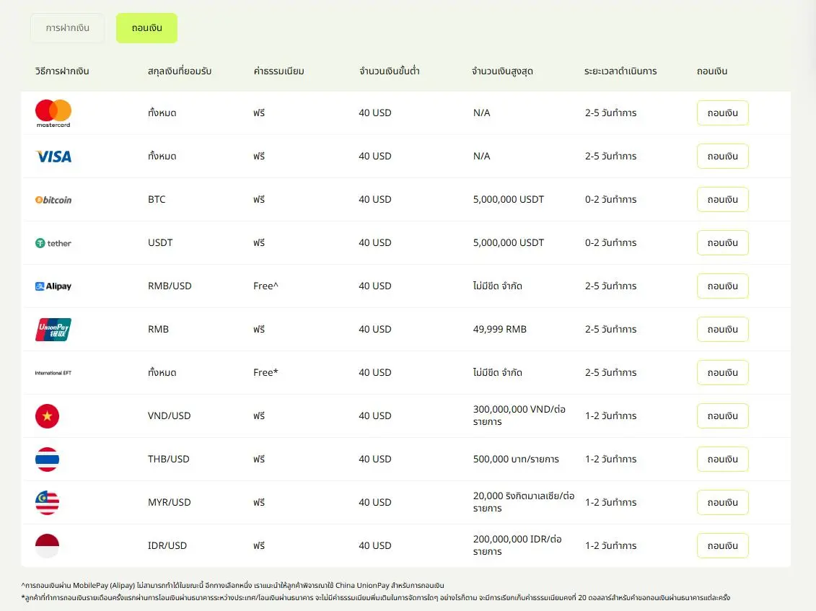Switch to the การฝากเงิน deposit tab
Screen dimensions: 816x611
coord(67,28)
